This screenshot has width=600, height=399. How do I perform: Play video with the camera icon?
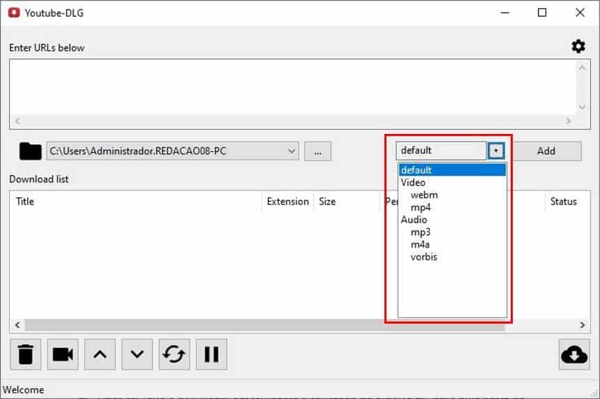[63, 354]
